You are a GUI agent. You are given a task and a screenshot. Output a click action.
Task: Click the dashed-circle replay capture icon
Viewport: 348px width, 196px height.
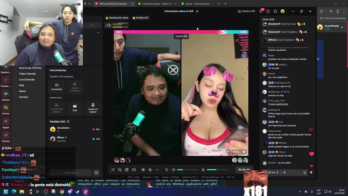(x=150, y=170)
